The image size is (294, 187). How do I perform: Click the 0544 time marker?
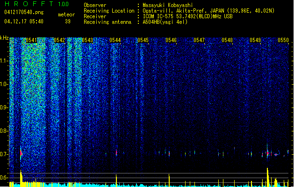coord(115,40)
